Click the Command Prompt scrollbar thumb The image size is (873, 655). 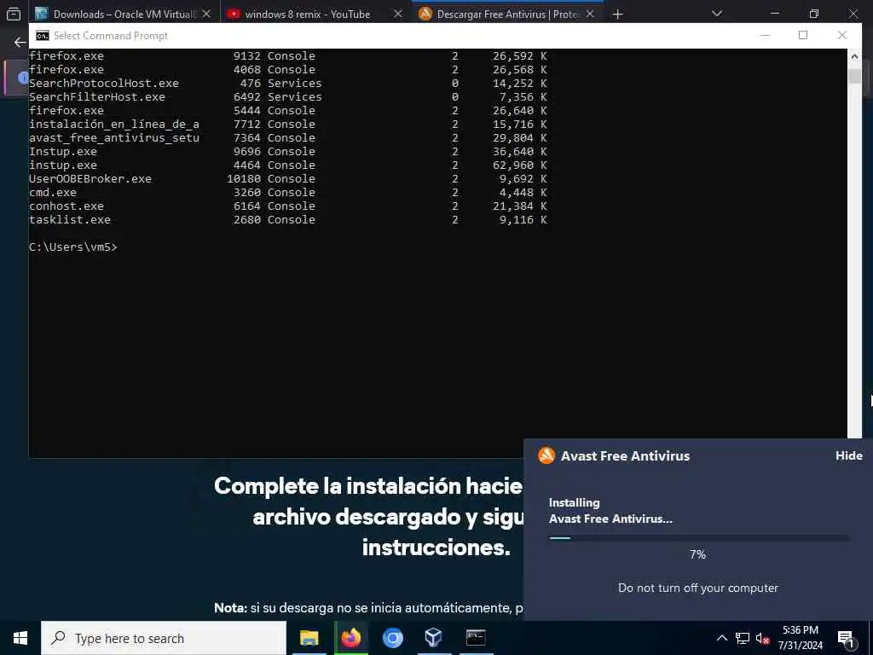(854, 76)
